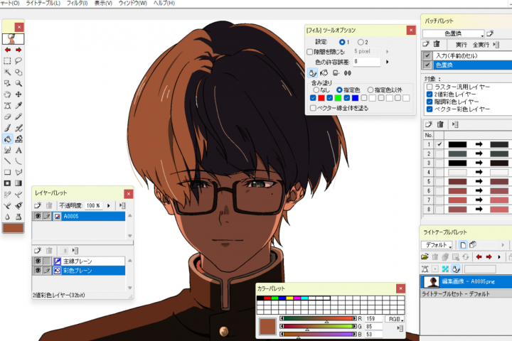Click the 全実行 button

pyautogui.click(x=480, y=44)
